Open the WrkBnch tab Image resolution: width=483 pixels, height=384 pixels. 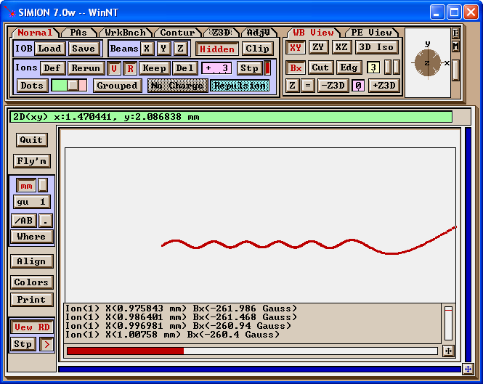point(125,33)
